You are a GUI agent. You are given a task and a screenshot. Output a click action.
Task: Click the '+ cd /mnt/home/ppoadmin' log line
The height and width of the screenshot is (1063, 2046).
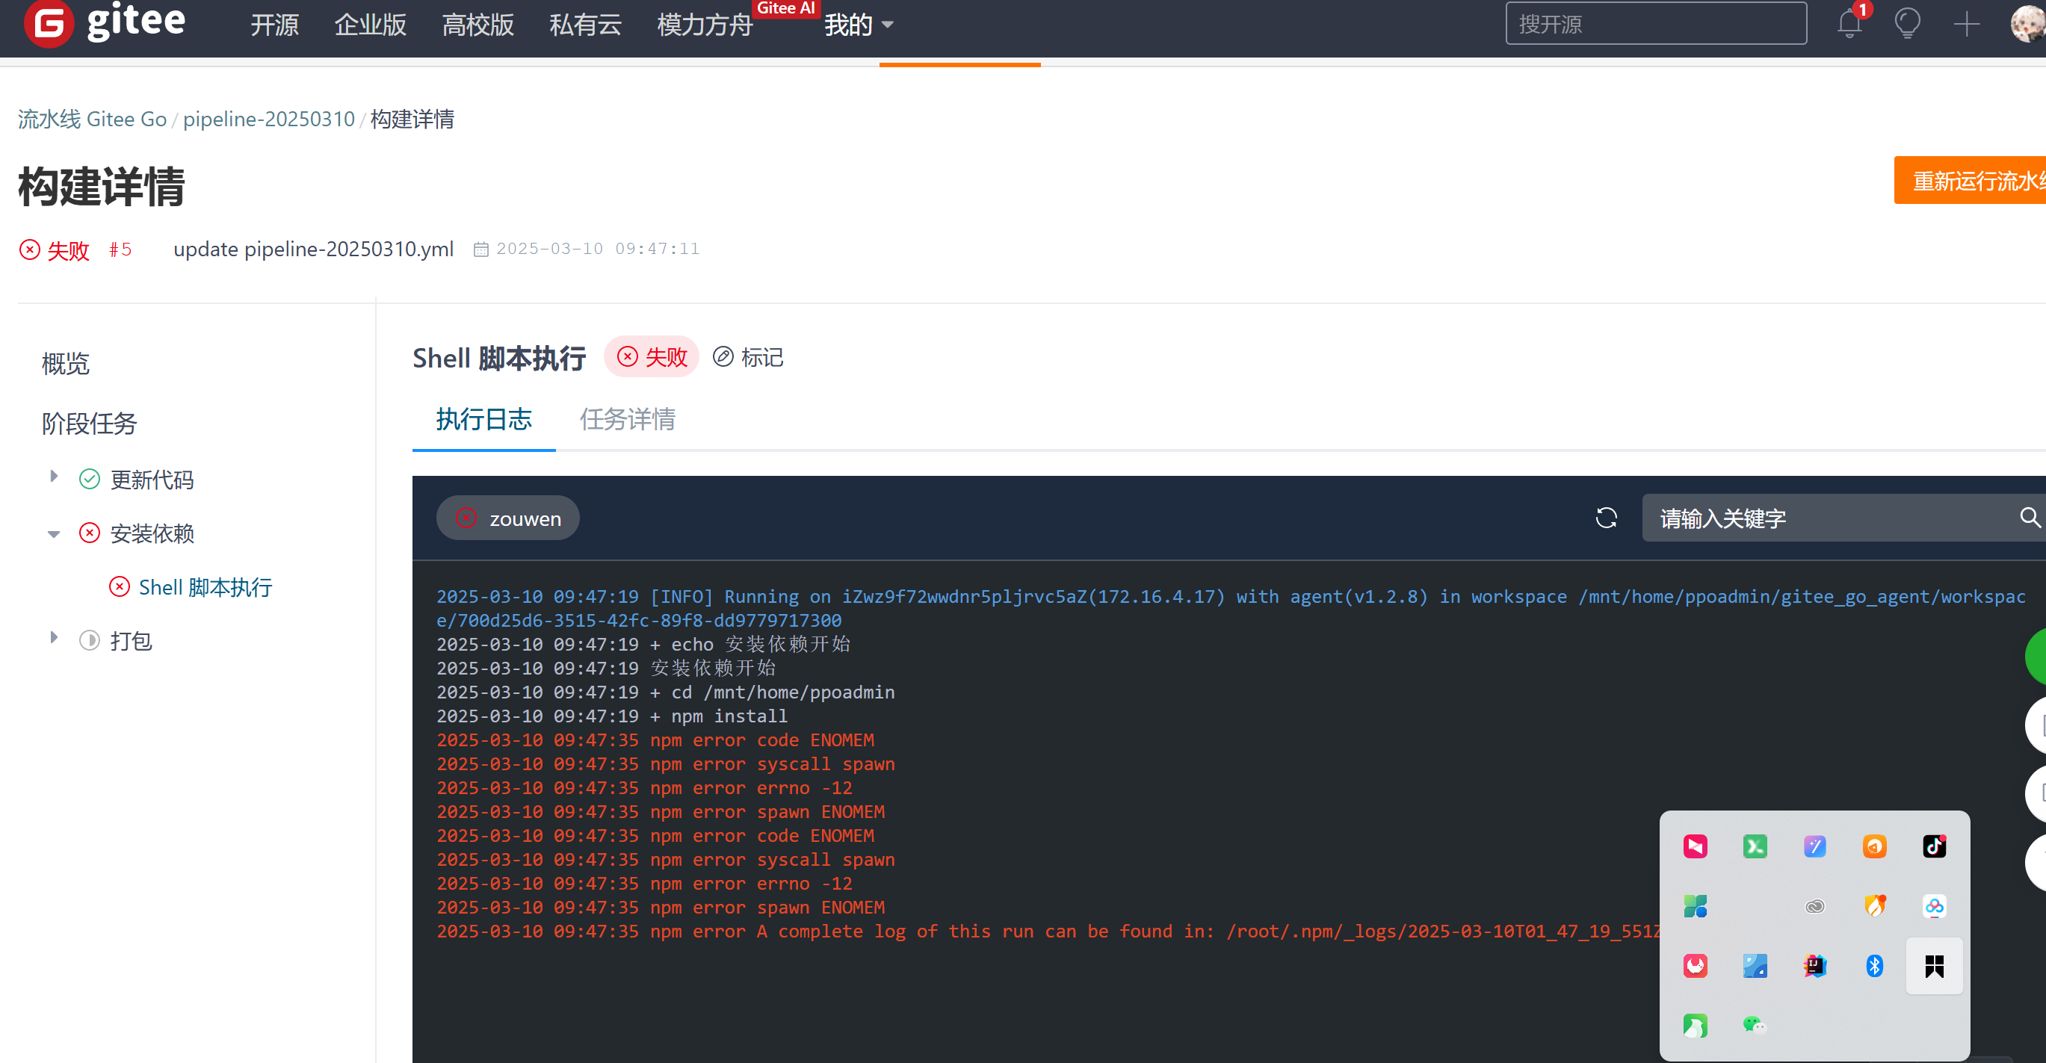[x=666, y=692]
